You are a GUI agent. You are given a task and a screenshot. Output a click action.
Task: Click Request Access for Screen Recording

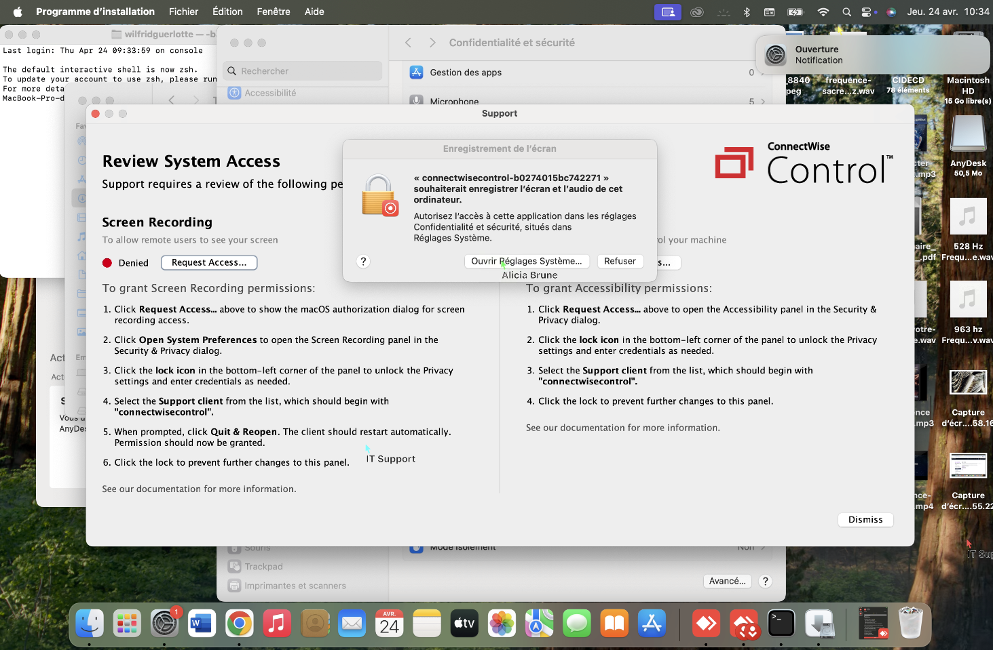[x=209, y=263]
